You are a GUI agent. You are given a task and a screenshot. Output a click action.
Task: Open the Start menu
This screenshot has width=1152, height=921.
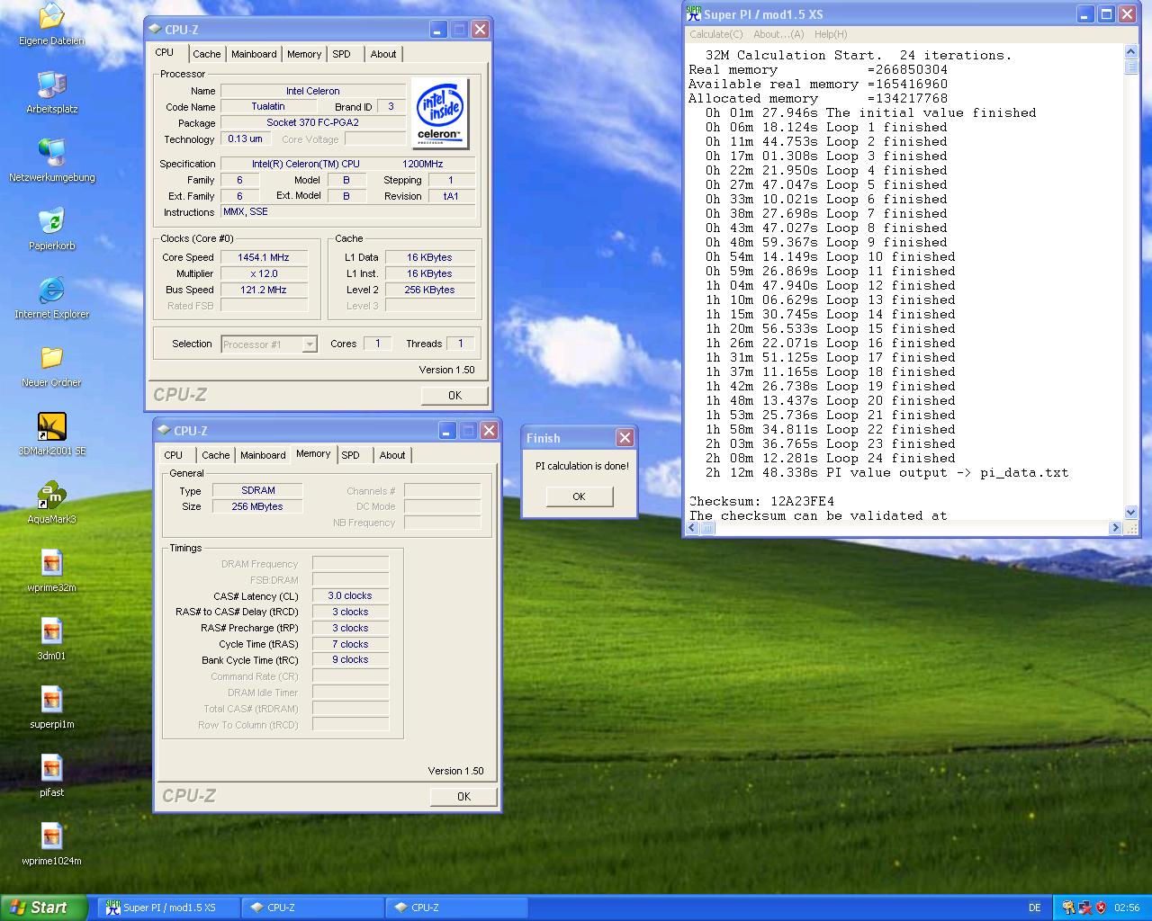44,908
